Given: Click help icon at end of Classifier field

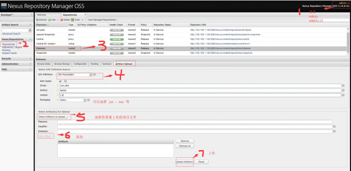Looking at the screenshot, I should (334, 126).
